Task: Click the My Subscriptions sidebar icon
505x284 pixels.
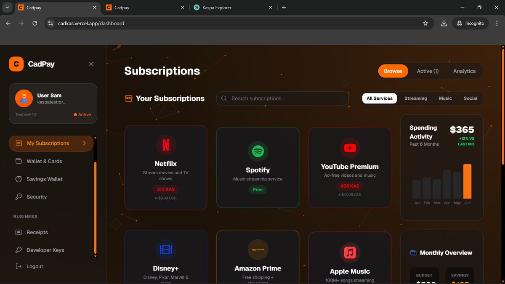Action: pyautogui.click(x=19, y=143)
